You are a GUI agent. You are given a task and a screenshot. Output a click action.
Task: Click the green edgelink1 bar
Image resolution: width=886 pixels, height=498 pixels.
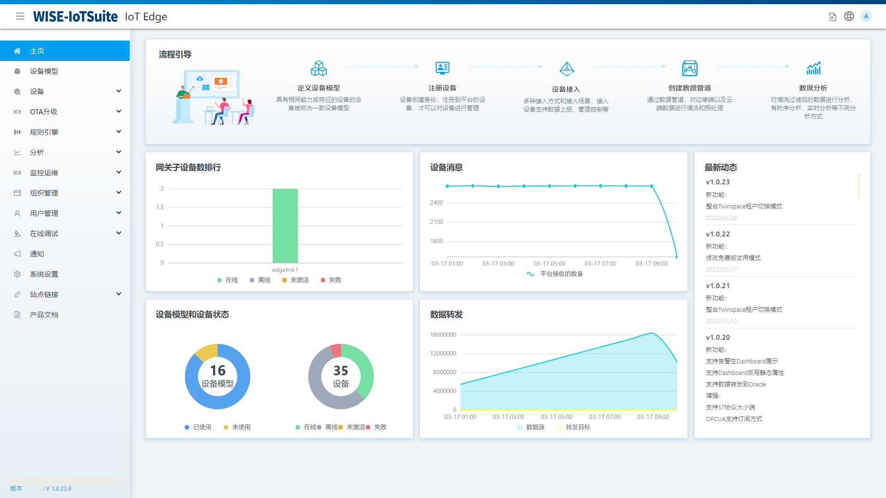click(x=285, y=225)
